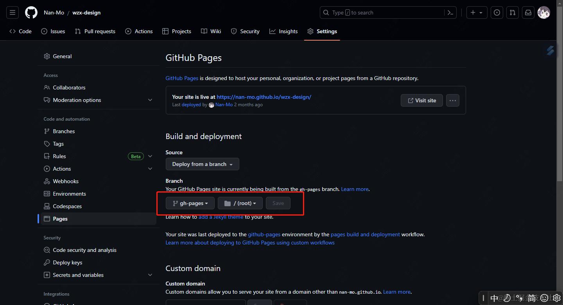The width and height of the screenshot is (563, 305).
Task: Click Learn more about deploying with custom workflows
Action: (250, 243)
